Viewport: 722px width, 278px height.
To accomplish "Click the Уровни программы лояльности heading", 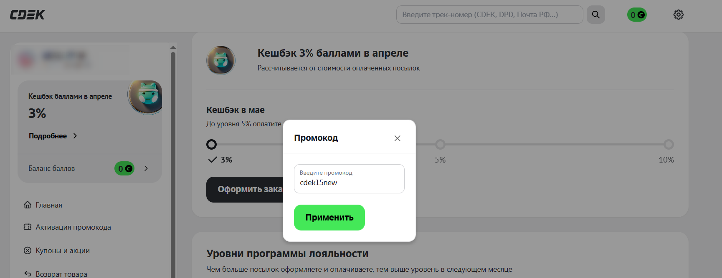I will pos(287,254).
